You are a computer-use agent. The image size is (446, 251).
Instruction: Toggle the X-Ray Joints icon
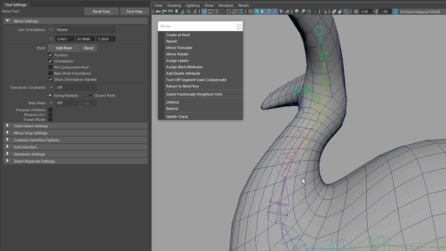(346, 12)
